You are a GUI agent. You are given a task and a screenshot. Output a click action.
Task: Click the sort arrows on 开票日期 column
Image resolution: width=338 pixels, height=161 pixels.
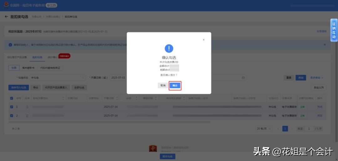click(x=117, y=98)
